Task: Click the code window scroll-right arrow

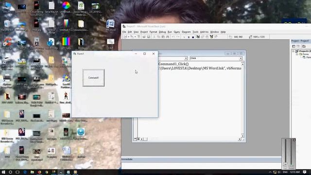Action: 240,139
